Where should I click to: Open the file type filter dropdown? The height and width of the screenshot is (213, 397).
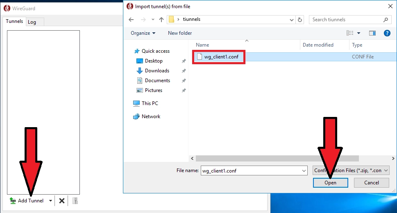(x=351, y=170)
